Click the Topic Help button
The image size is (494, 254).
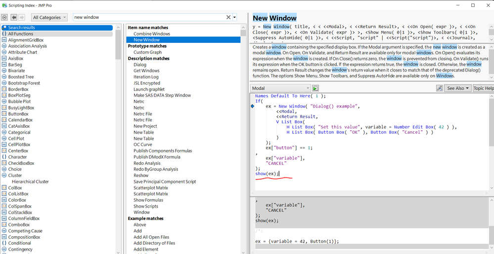click(x=483, y=88)
